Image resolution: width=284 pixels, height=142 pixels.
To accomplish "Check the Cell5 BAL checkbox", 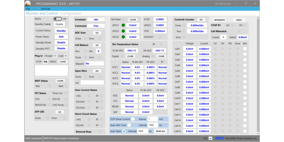I will [245, 71].
